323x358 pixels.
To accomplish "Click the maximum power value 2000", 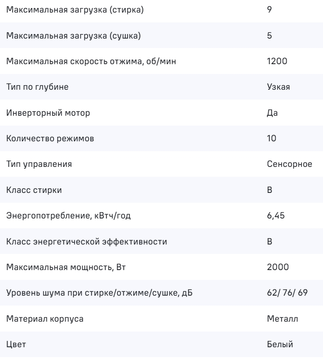I will pos(276,268).
